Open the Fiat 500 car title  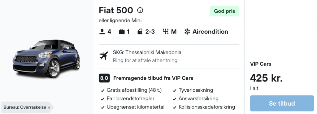[116, 10]
